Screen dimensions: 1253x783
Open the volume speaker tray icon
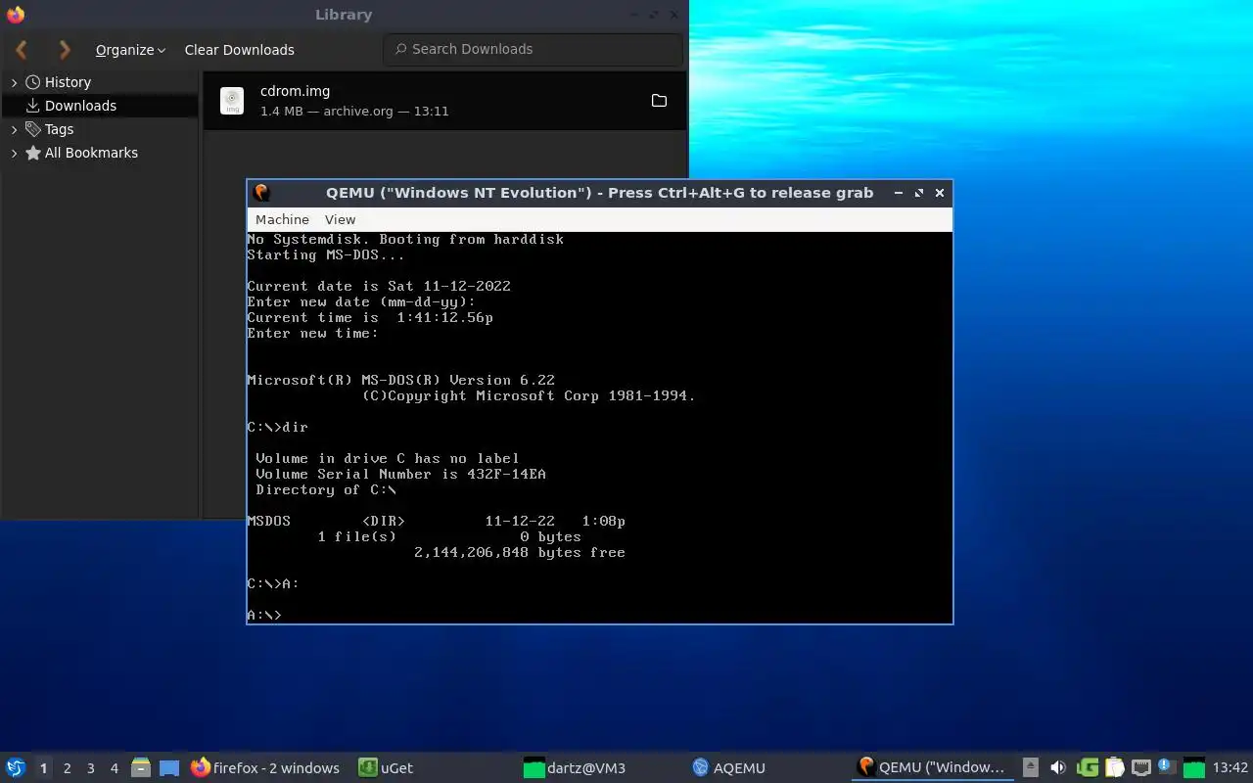coord(1058,768)
